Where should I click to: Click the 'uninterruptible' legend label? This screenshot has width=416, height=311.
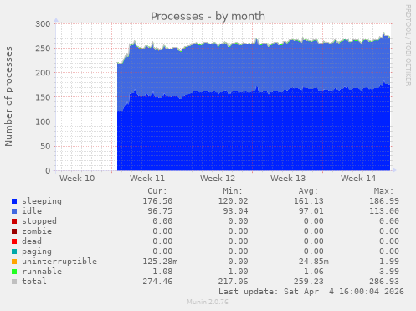(59, 262)
